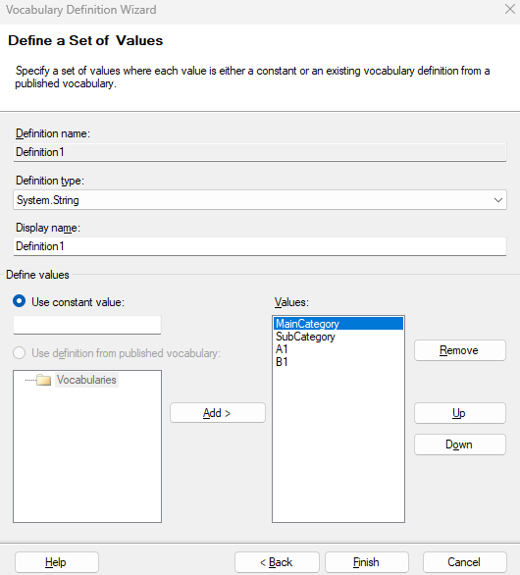Click the Vocabularies folder icon

pos(43,380)
